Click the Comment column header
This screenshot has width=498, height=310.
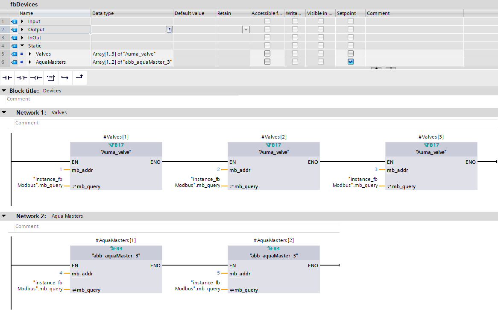click(x=414, y=13)
